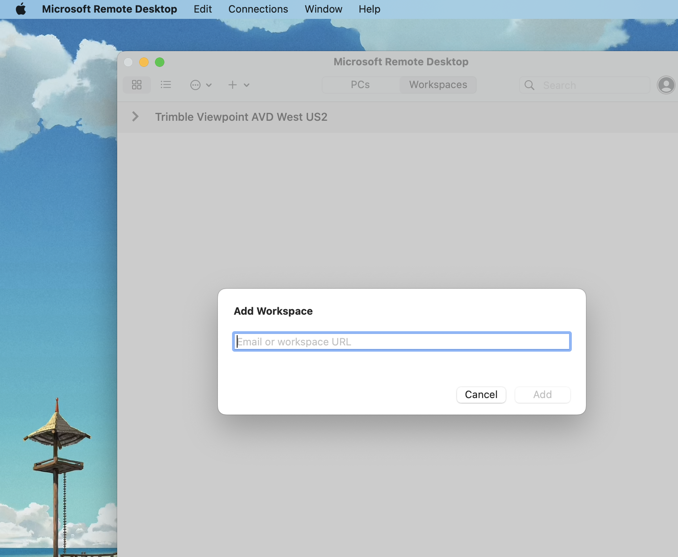Open Microsoft Remote Desktop app menu
This screenshot has height=557, width=678.
click(109, 9)
